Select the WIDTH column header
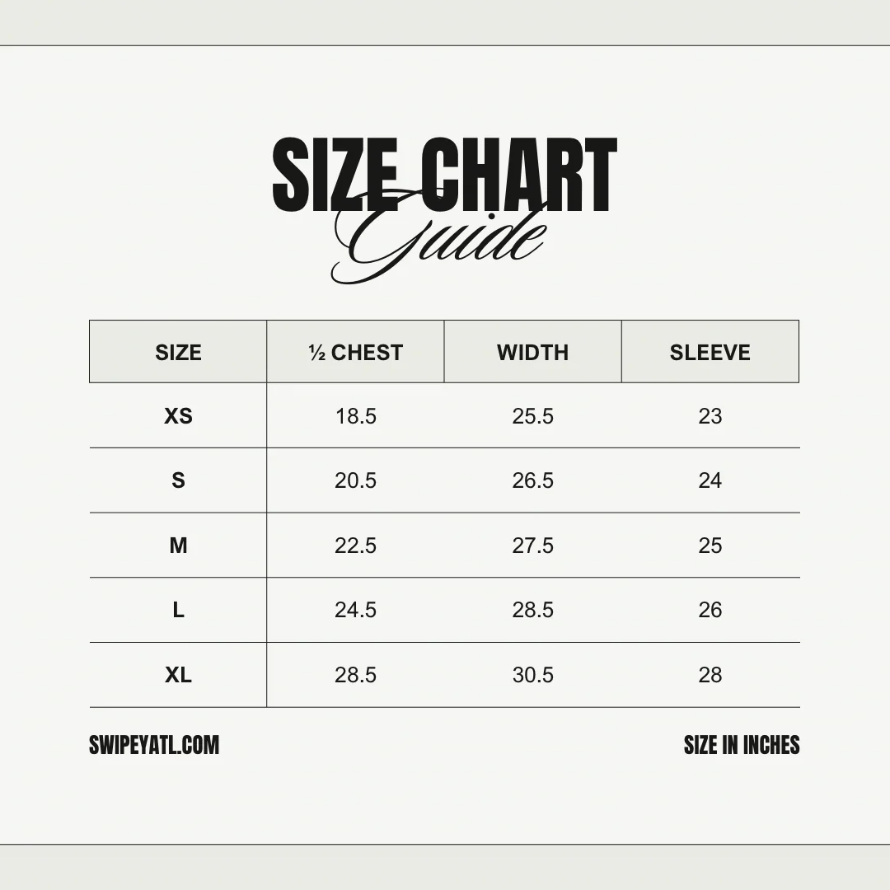The image size is (890, 890). coord(532,353)
